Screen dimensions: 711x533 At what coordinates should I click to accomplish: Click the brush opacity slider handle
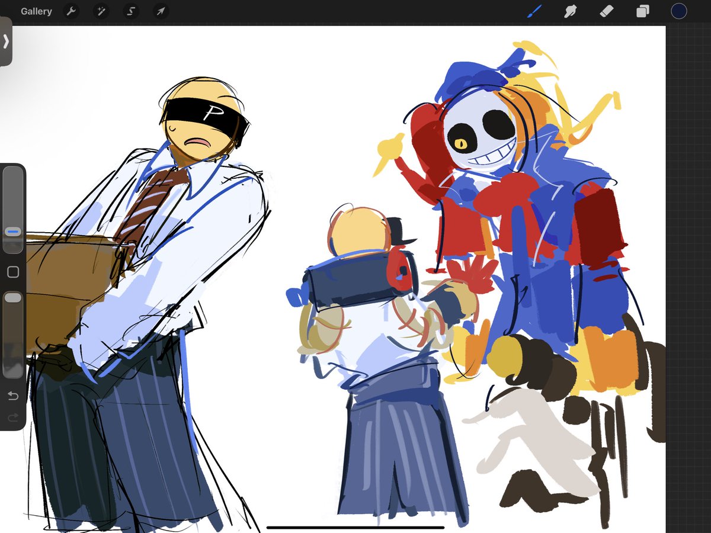[x=13, y=298]
